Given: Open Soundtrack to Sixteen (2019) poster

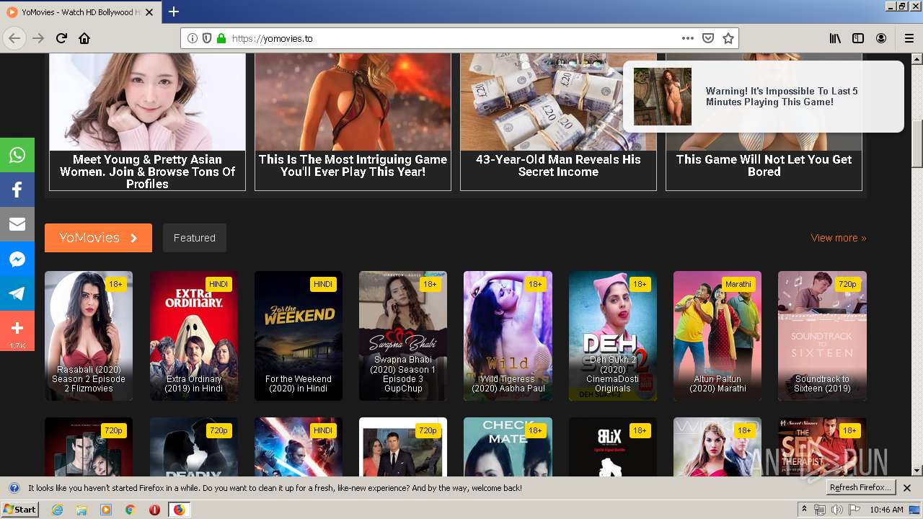Looking at the screenshot, I should 822,336.
